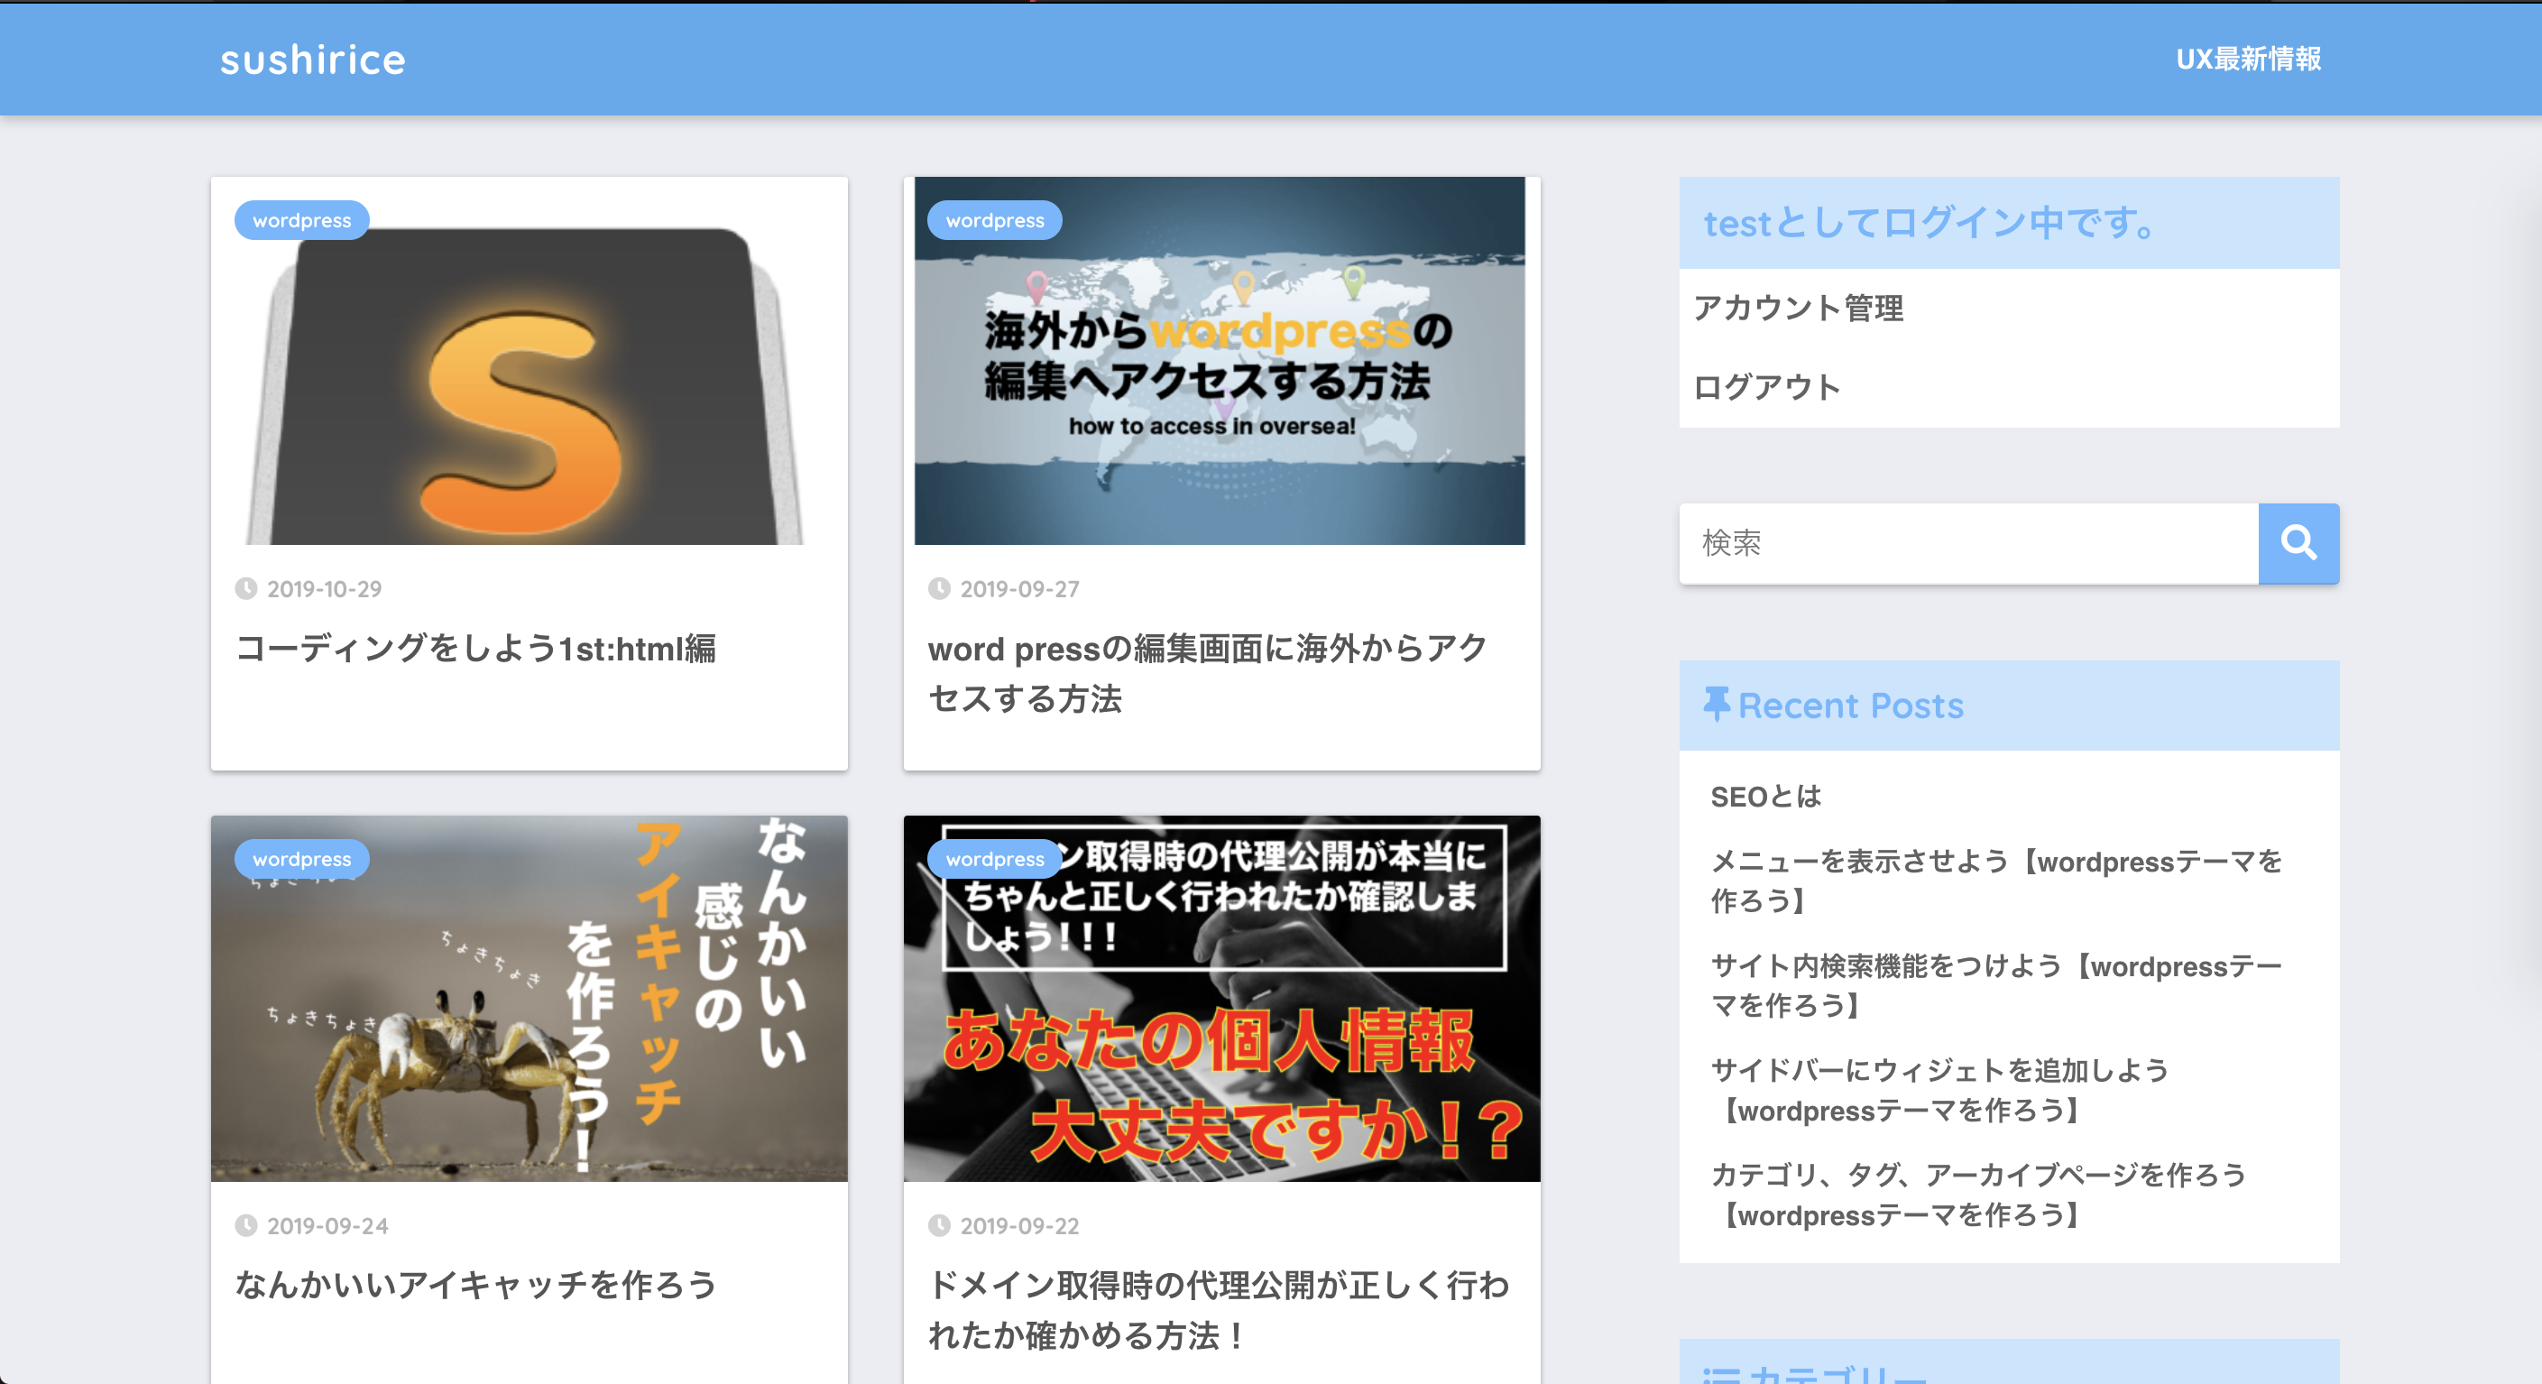Open the UX最新情報 menu item

click(2248, 60)
